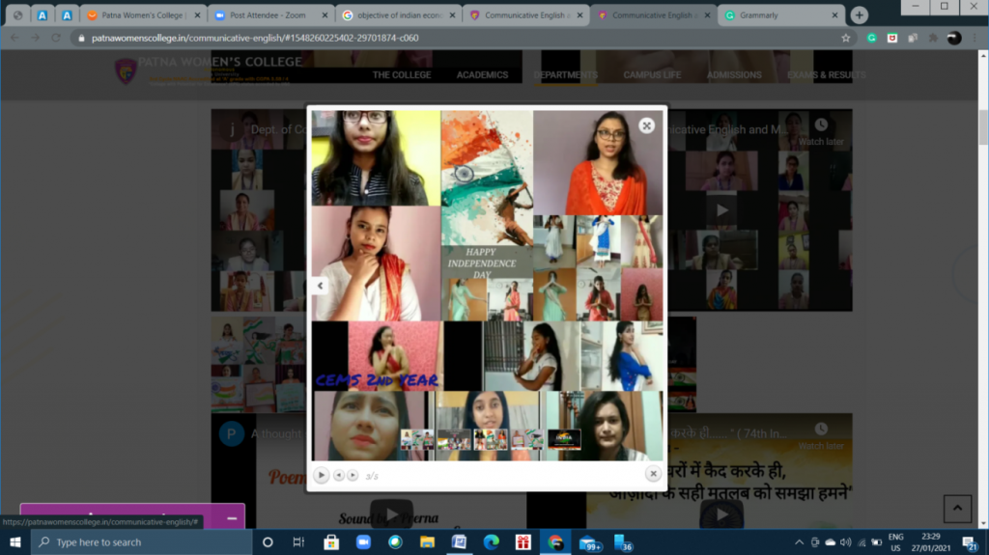Switch to the Post Attendee - Zoom tab
The width and height of the screenshot is (989, 555).
tap(267, 15)
